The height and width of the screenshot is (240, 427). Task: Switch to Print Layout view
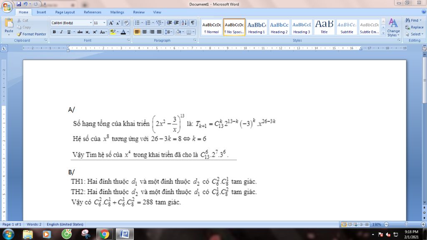[x=344, y=225]
